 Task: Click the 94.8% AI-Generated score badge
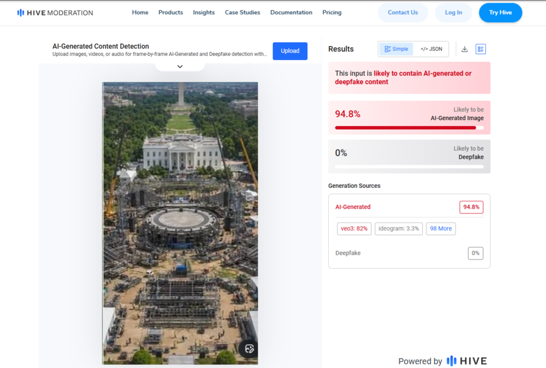[x=471, y=207]
